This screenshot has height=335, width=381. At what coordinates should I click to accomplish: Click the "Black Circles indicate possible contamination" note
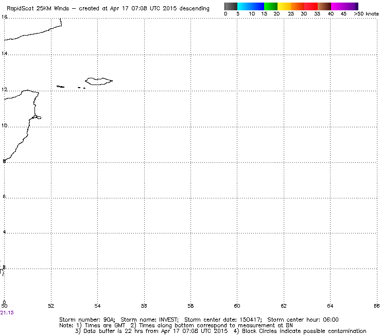pyautogui.click(x=300, y=331)
